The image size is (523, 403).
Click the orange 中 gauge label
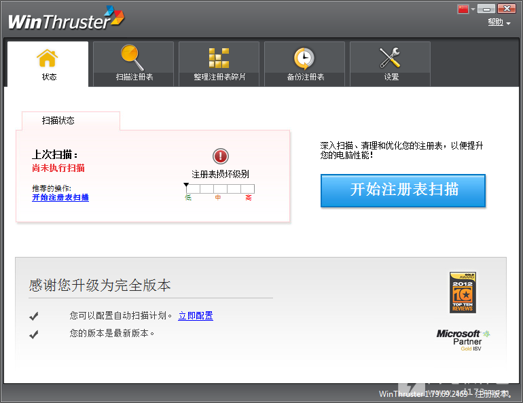coord(218,198)
